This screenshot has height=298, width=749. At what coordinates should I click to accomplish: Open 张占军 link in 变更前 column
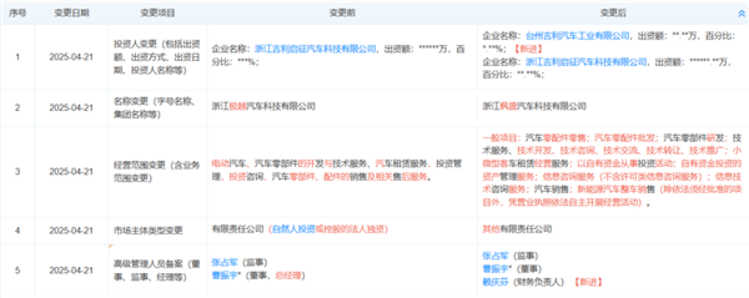click(x=225, y=262)
